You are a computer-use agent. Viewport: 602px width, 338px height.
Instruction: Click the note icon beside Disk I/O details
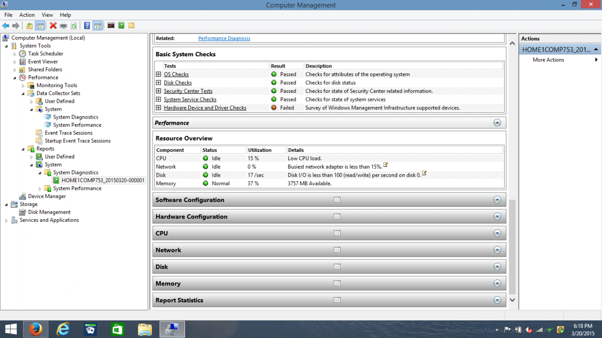[424, 173]
